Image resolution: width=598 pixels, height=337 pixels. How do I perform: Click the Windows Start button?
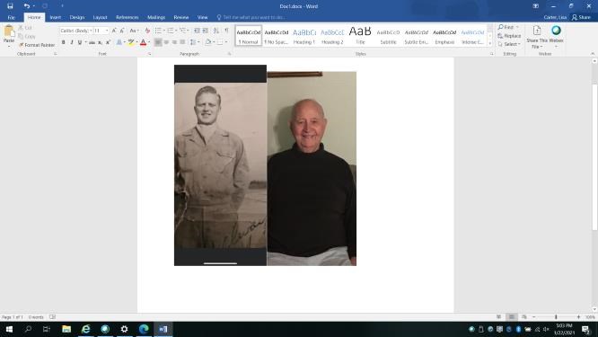click(9, 329)
